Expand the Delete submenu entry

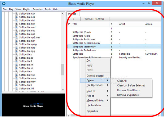click(x=95, y=80)
